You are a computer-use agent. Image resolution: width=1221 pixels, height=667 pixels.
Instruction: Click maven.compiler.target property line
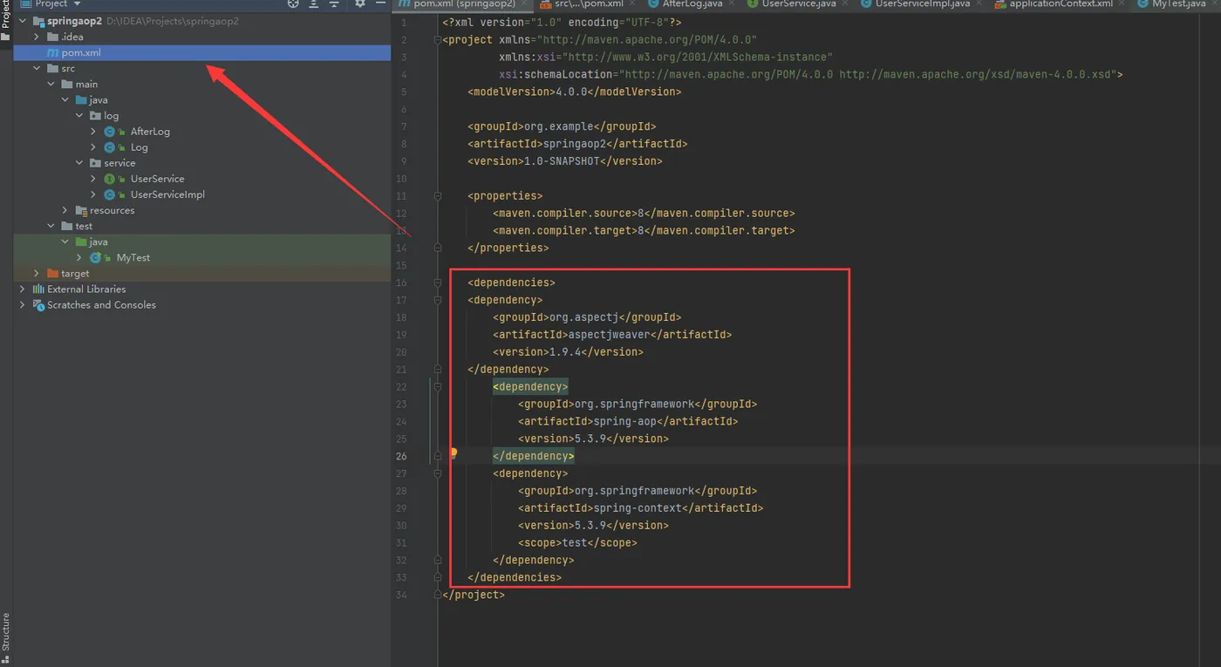(x=644, y=230)
